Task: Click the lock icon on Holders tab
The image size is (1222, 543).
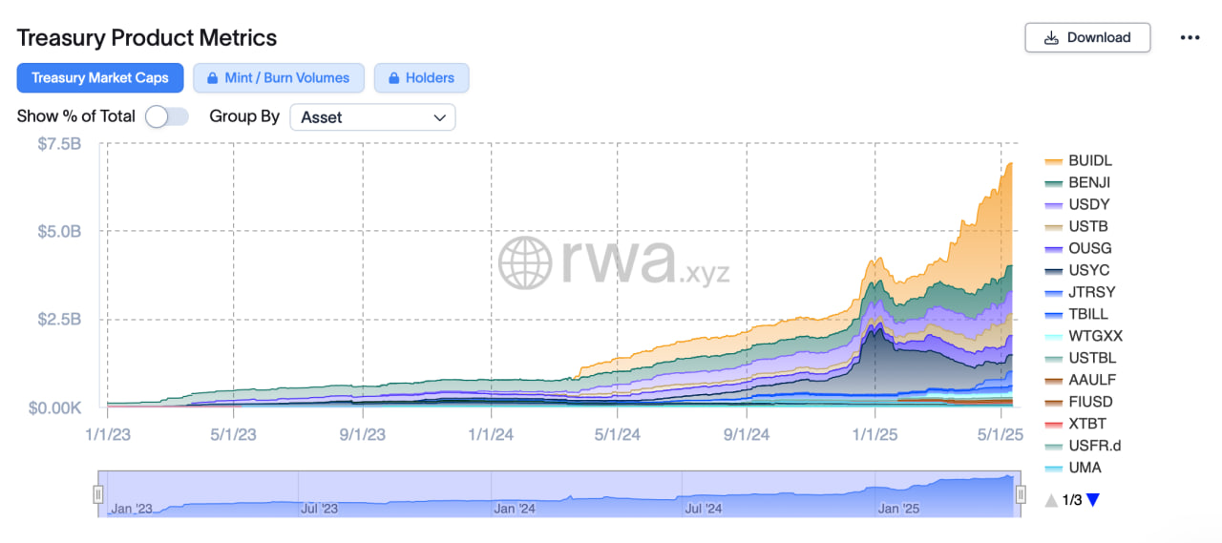Action: click(x=393, y=78)
